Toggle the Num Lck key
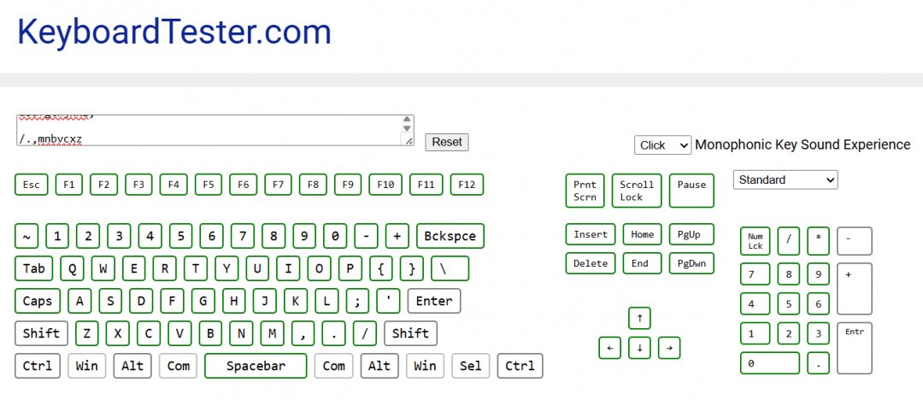Screen dimensions: 923x400 755,241
